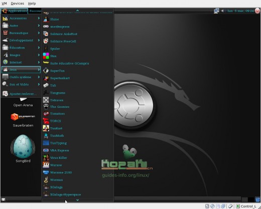This screenshot has width=261, height=209.
Task: Click the red power button icon
Action: click(257, 11)
